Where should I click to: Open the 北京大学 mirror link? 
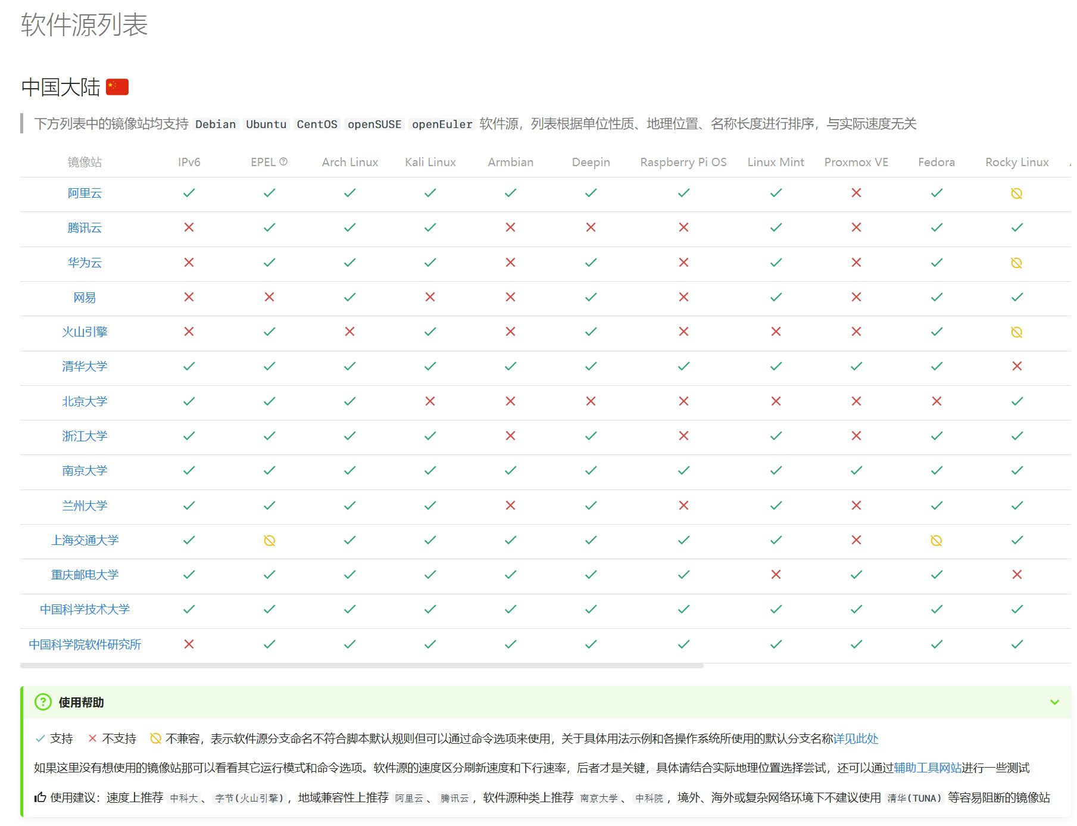[x=85, y=402]
